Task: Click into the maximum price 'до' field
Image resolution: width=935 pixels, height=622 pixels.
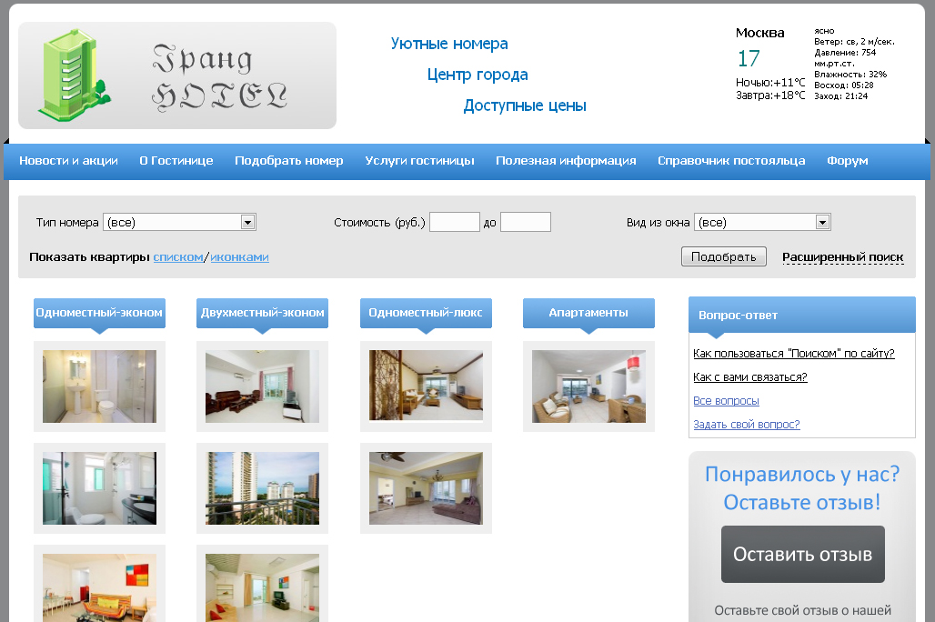Action: tap(525, 222)
